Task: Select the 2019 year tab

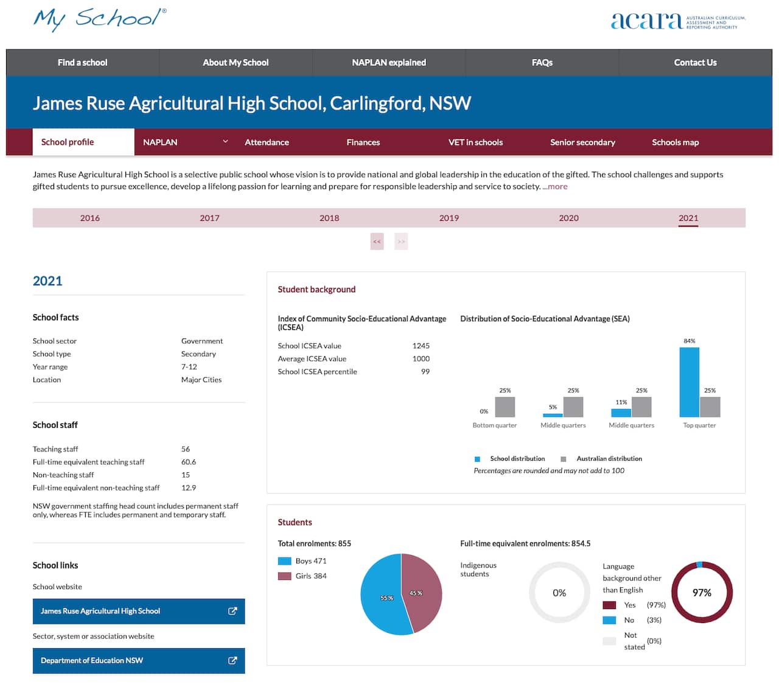Action: point(449,218)
